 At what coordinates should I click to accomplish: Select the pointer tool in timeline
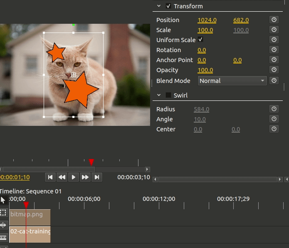point(3,200)
